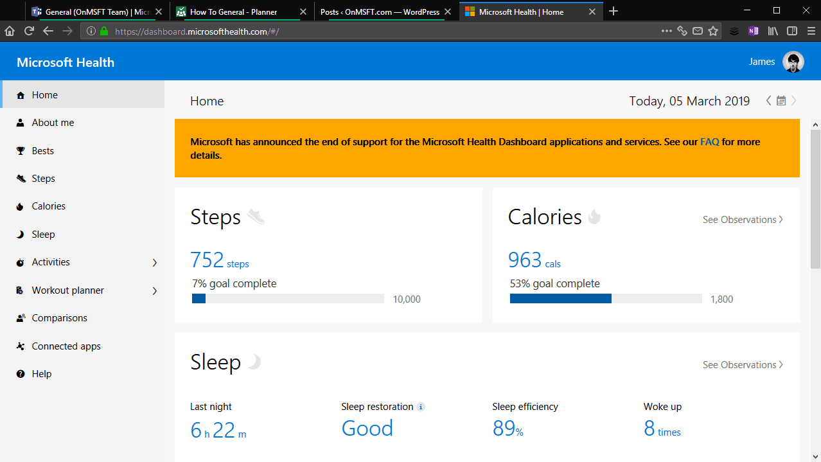Image resolution: width=821 pixels, height=462 pixels.
Task: Go to previous day chevron
Action: click(x=769, y=101)
